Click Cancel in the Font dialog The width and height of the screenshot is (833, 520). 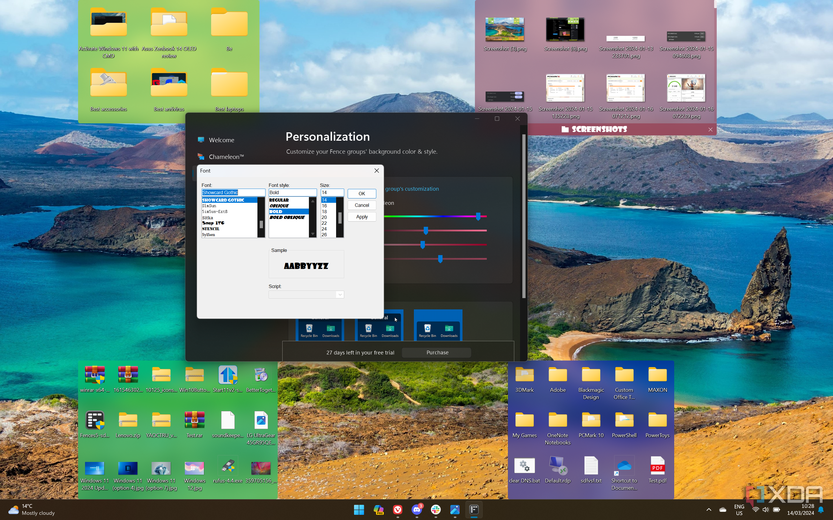tap(362, 205)
